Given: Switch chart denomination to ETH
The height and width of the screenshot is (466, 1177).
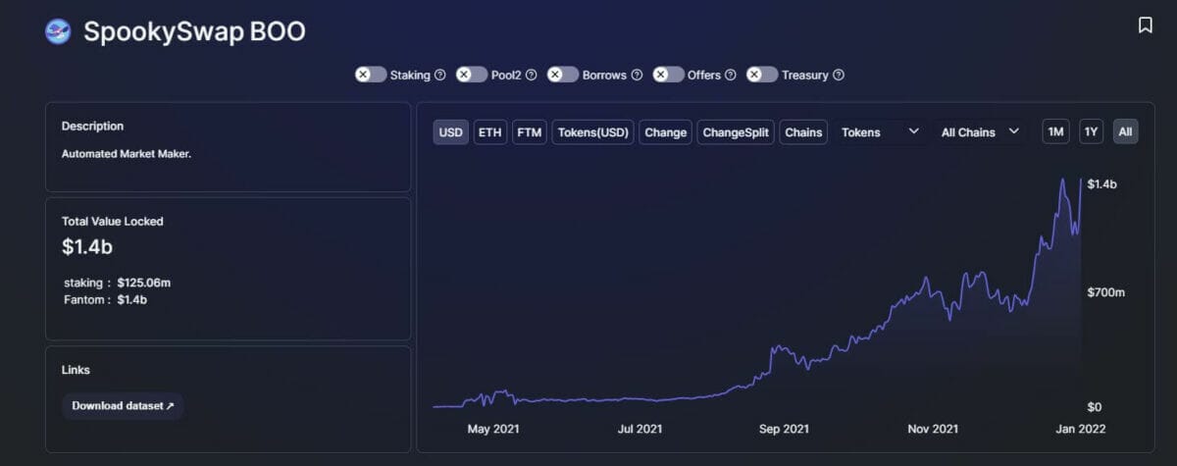Looking at the screenshot, I should (x=489, y=132).
